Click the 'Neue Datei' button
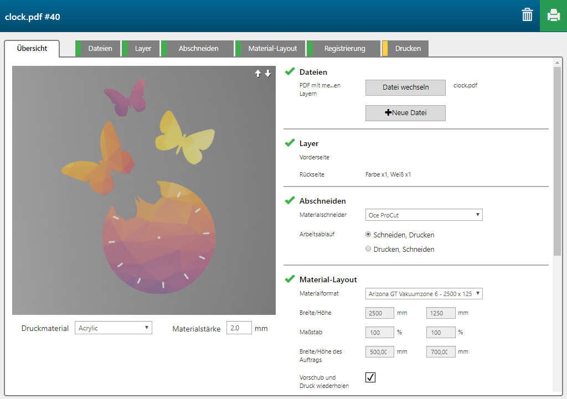The height and width of the screenshot is (399, 567). coord(405,113)
